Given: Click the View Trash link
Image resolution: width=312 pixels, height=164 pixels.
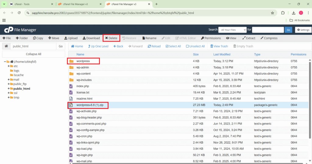Looking at the screenshot, I should (219, 46).
